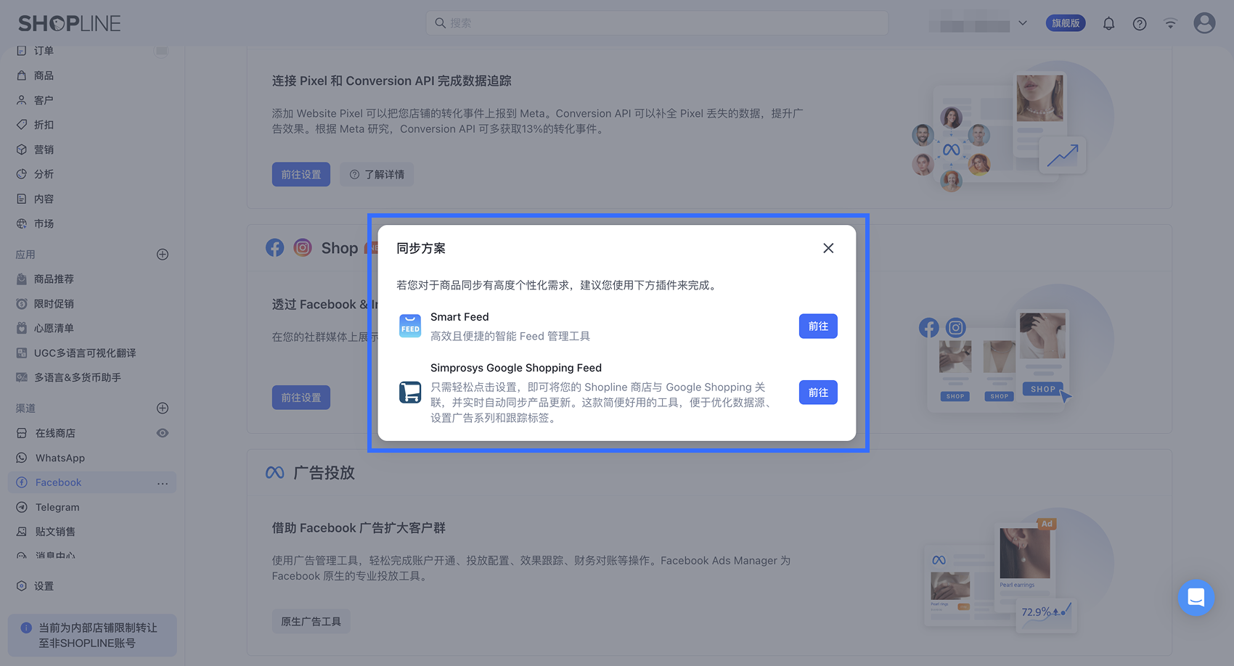
Task: Click the Smart Feed plugin title
Action: point(459,317)
